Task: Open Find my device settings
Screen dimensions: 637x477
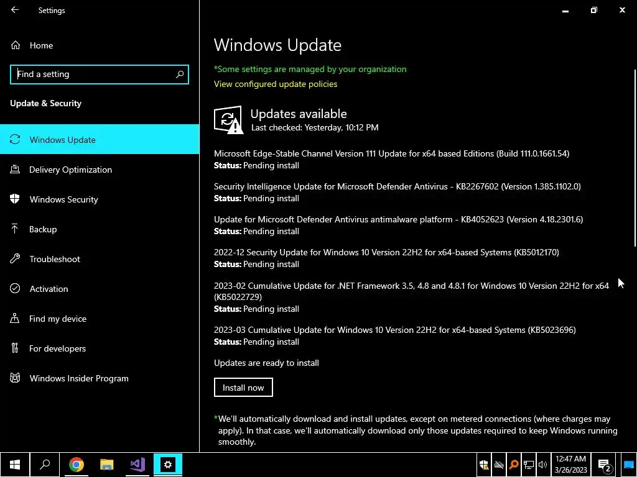Action: tap(100, 319)
